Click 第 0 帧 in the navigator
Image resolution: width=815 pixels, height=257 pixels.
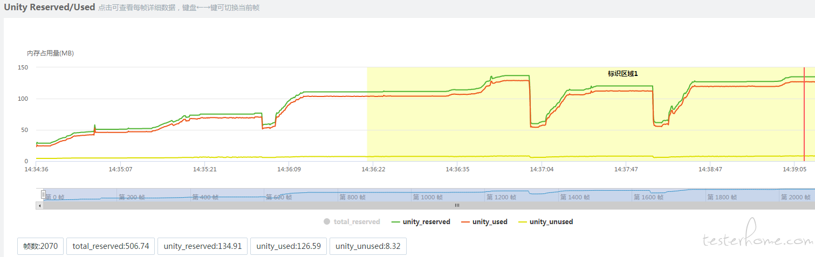(54, 197)
